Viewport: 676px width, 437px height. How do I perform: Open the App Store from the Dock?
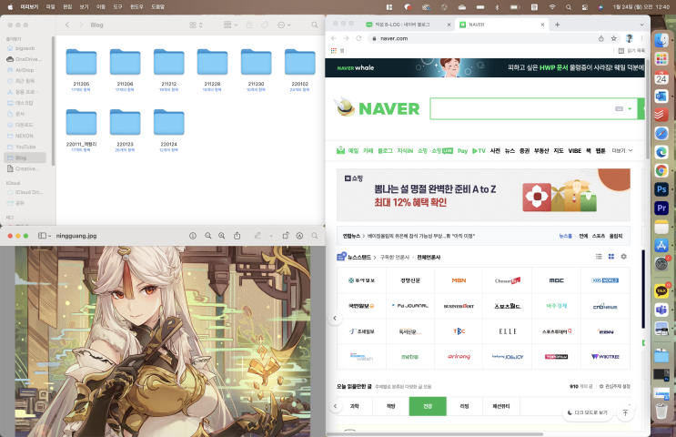[x=661, y=245]
